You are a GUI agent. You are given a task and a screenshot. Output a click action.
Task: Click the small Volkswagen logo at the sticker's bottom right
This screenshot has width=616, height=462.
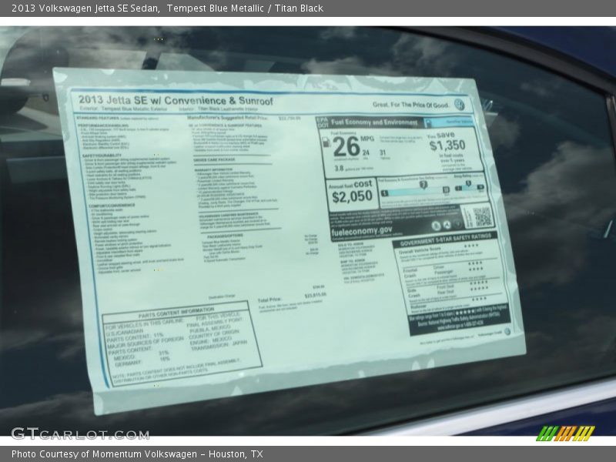pyautogui.click(x=507, y=331)
